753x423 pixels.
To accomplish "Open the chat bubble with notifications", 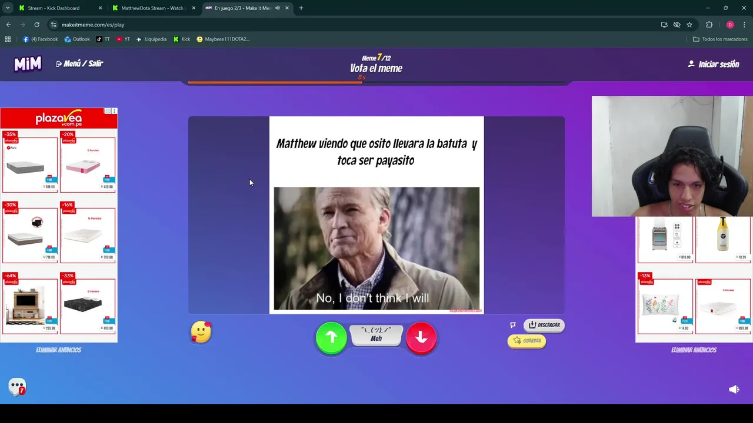I will point(17,387).
